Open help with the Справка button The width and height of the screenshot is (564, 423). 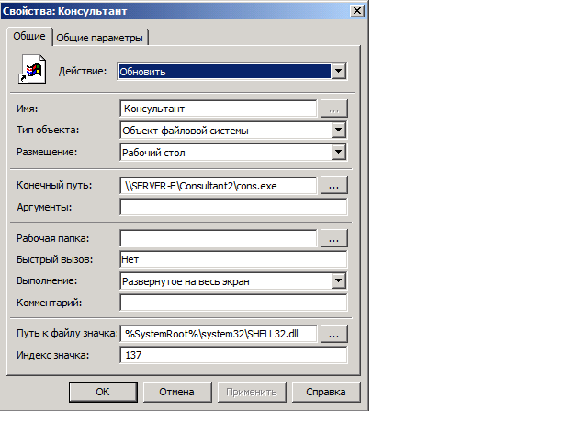(x=326, y=392)
